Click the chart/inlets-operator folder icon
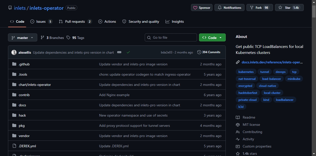Viewport: 316px width, 156px height. (14, 85)
